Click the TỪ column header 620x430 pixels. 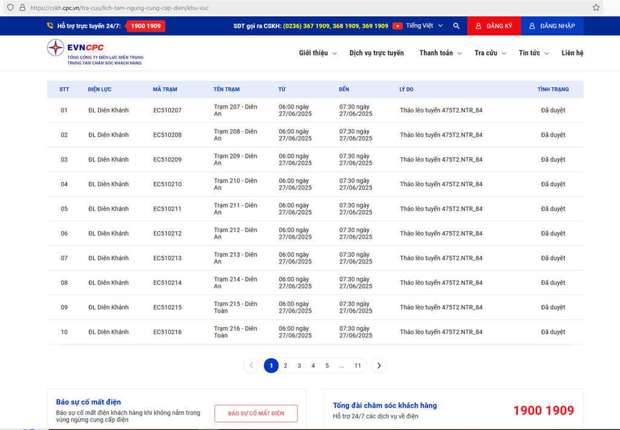[282, 90]
